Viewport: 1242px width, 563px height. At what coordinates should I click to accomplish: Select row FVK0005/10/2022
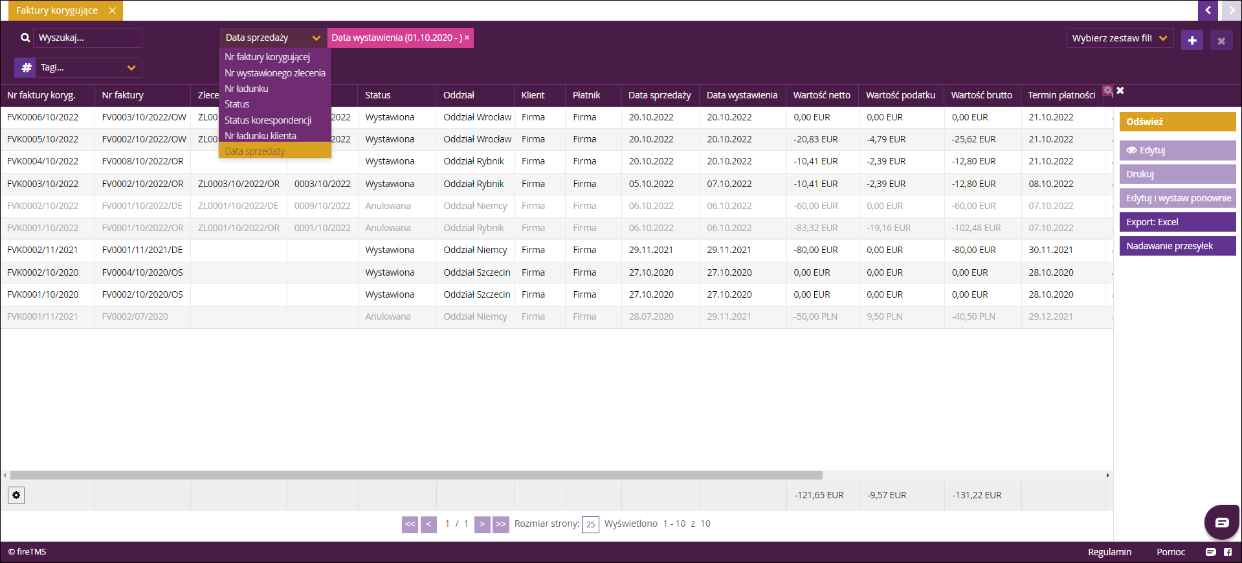(557, 139)
